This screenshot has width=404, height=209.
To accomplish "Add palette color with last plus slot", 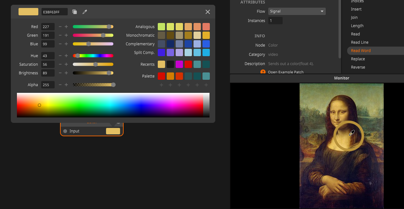I will [x=206, y=85].
